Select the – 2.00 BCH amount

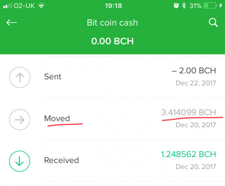(194, 70)
